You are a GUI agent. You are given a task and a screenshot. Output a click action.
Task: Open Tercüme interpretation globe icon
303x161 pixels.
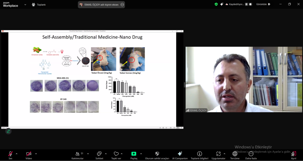pyautogui.click(x=235, y=154)
